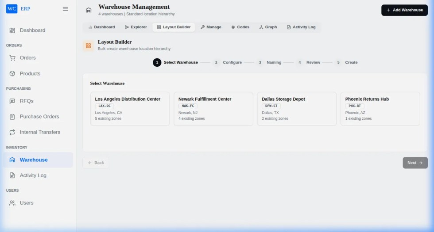Open Users in the sidebar
The image size is (434, 232).
[38, 203]
